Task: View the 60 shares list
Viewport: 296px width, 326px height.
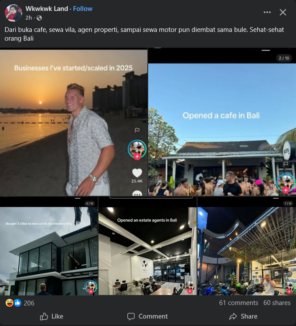Action: pos(277,303)
